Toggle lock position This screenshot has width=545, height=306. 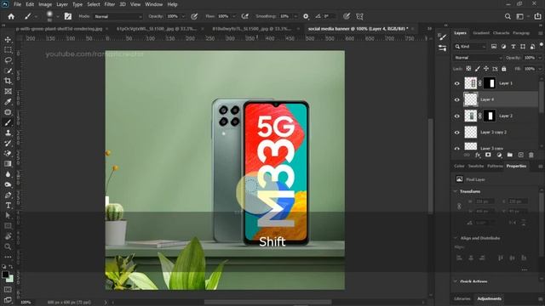[x=486, y=69]
